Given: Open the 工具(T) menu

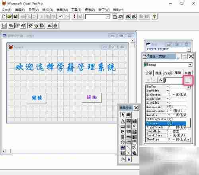Looking at the screenshot, I should coord(76,10).
